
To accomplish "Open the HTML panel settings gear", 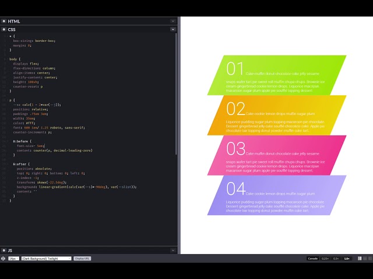I will (4, 21).
